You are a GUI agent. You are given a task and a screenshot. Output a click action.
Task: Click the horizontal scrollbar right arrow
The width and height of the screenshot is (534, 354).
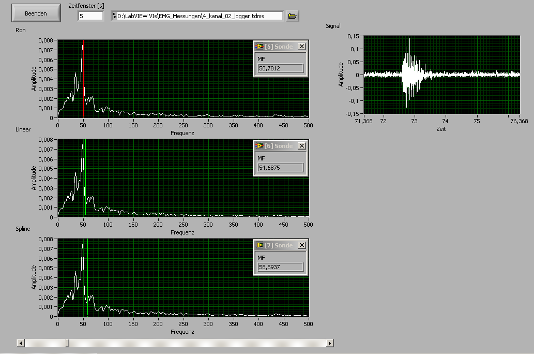tap(330, 343)
